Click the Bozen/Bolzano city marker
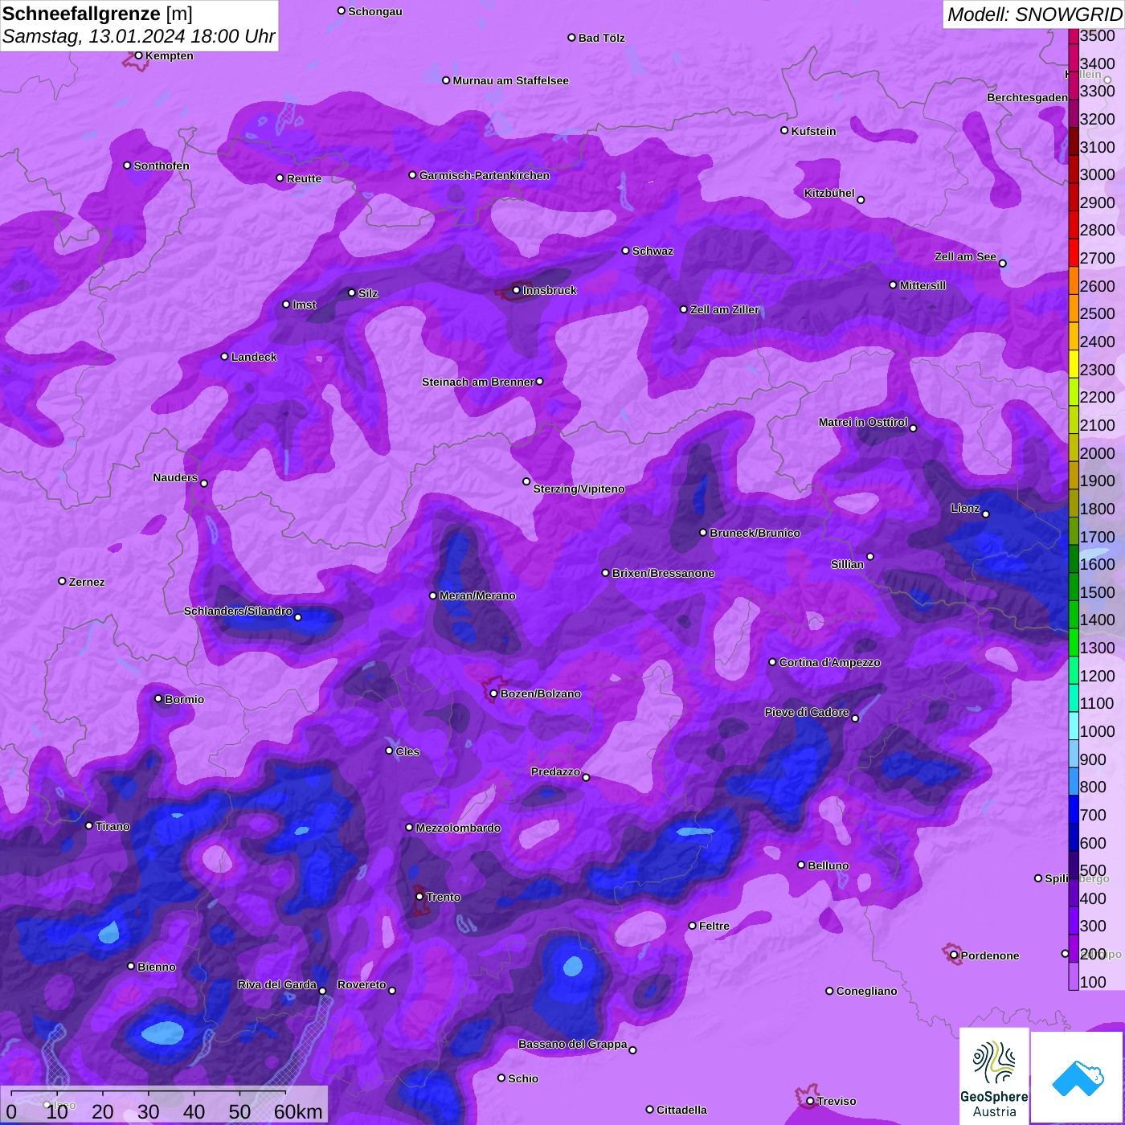Image resolution: width=1125 pixels, height=1125 pixels. pos(493,693)
